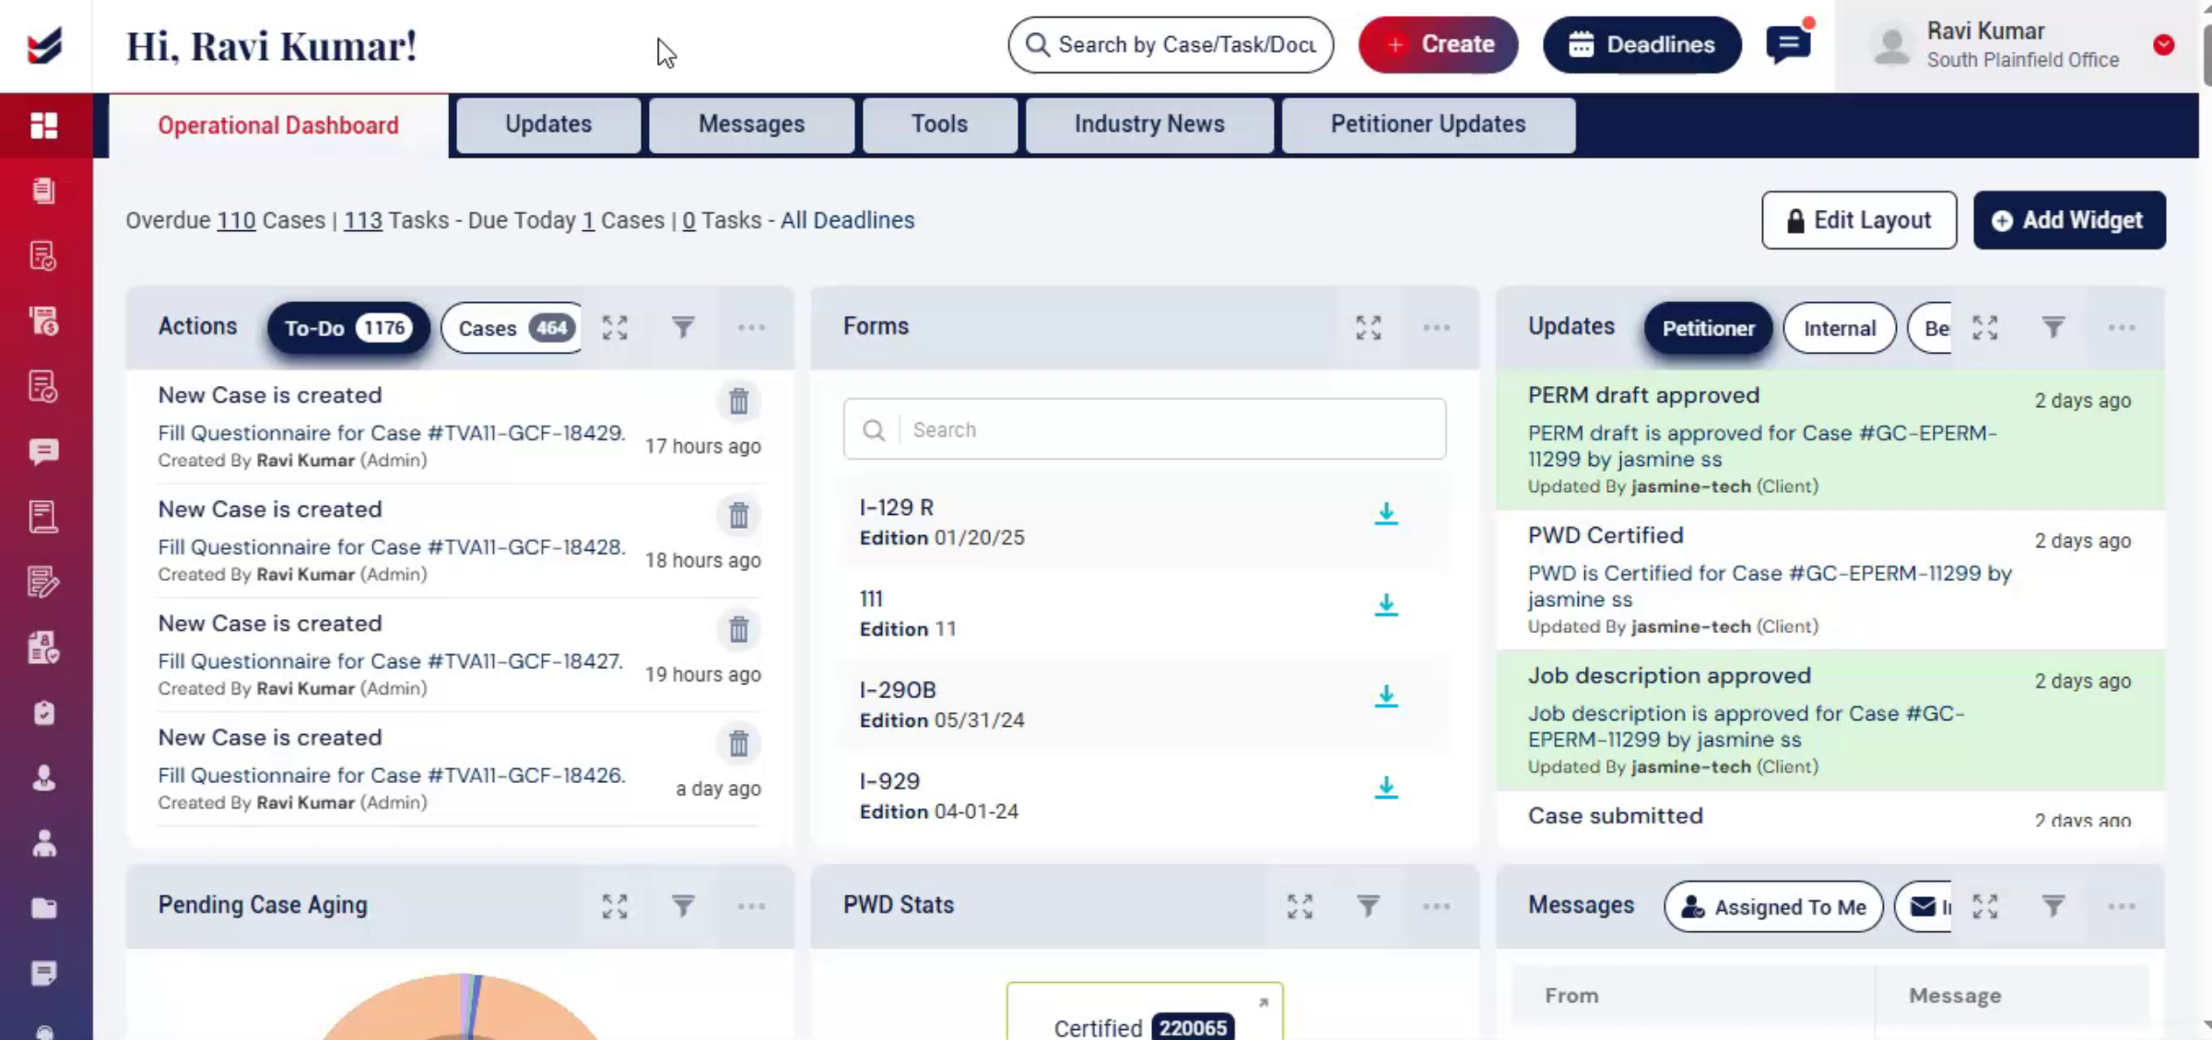Image resolution: width=2212 pixels, height=1040 pixels.
Task: Open the Updates widget three-dot menu
Action: 2121,327
